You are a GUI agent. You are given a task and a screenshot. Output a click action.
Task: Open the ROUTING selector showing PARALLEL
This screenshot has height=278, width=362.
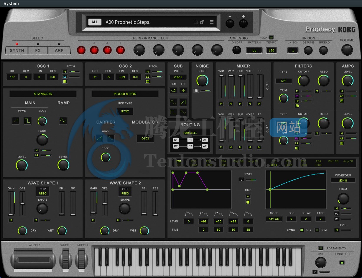(x=190, y=133)
